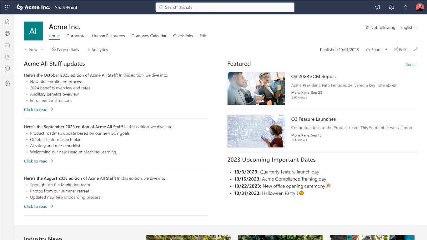Expand the page to full screen
Viewport: 427px width, 240px height.
point(415,50)
